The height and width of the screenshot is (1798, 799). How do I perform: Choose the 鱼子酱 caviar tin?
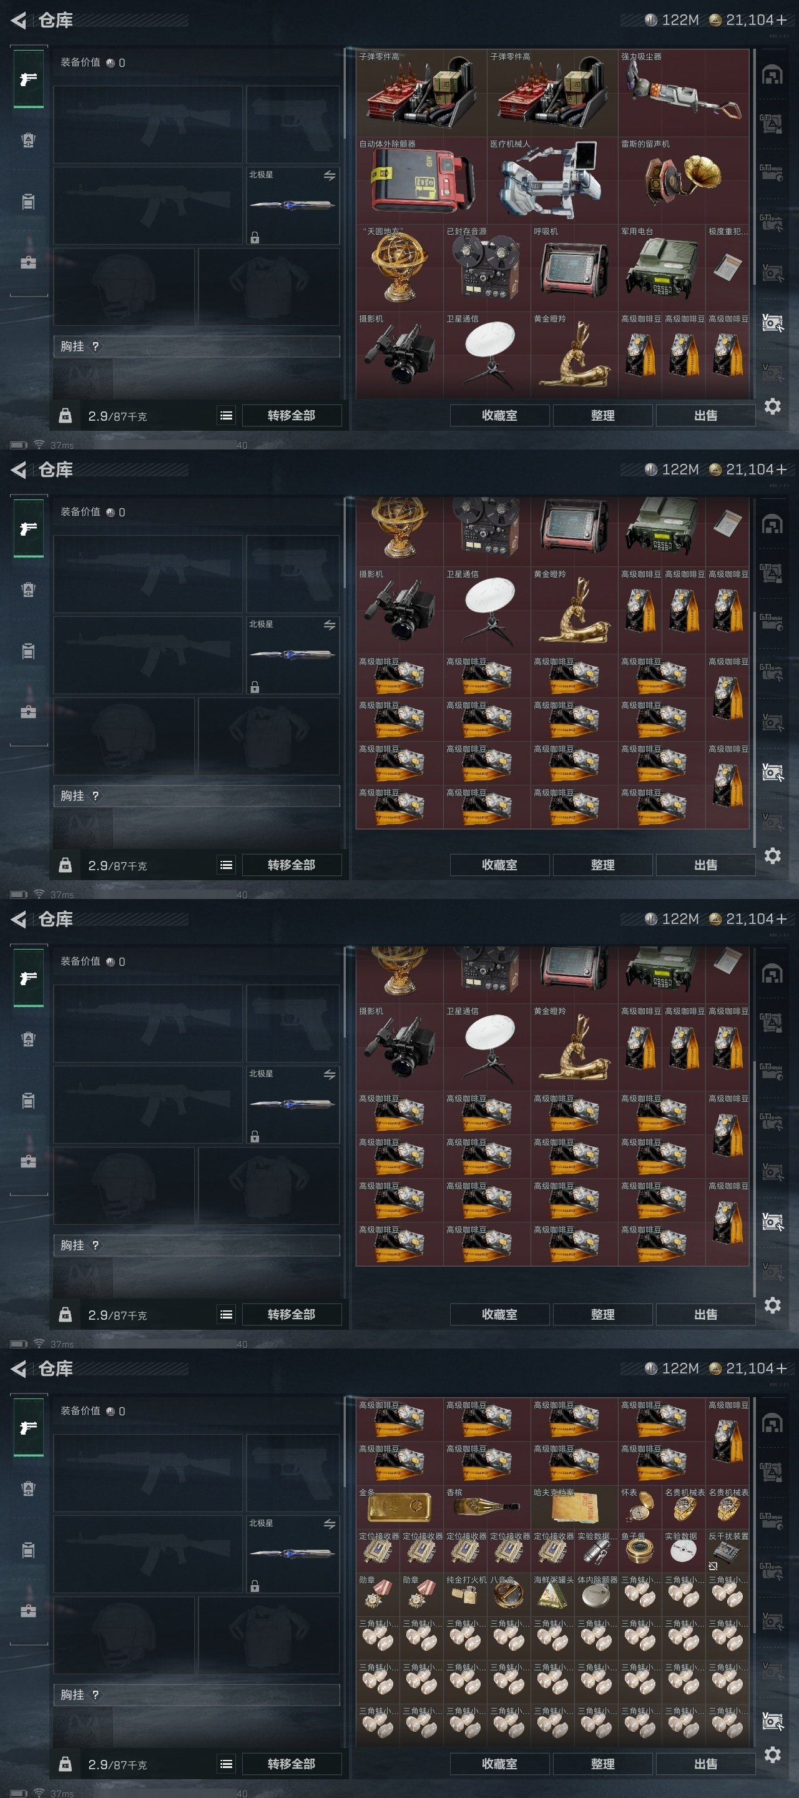(640, 1551)
